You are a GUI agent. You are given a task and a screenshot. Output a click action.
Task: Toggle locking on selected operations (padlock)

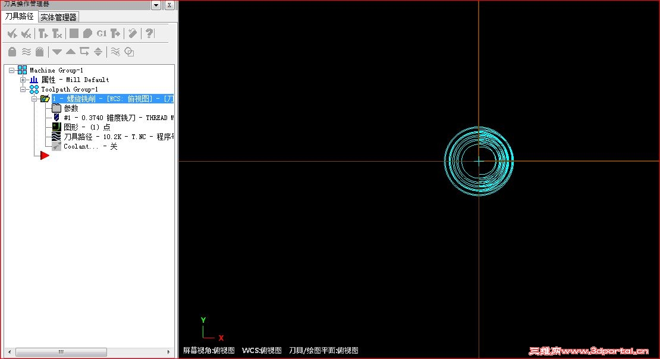[x=12, y=52]
